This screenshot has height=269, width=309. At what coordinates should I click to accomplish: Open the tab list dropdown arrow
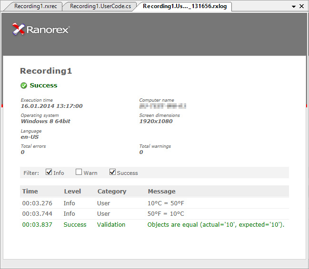[294, 7]
